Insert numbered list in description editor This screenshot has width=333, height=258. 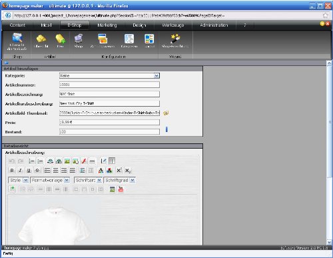click(x=32, y=161)
